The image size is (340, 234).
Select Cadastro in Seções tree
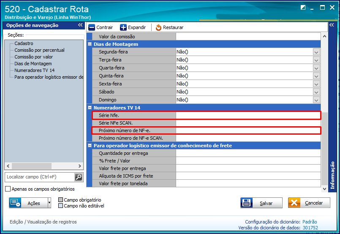(x=24, y=43)
